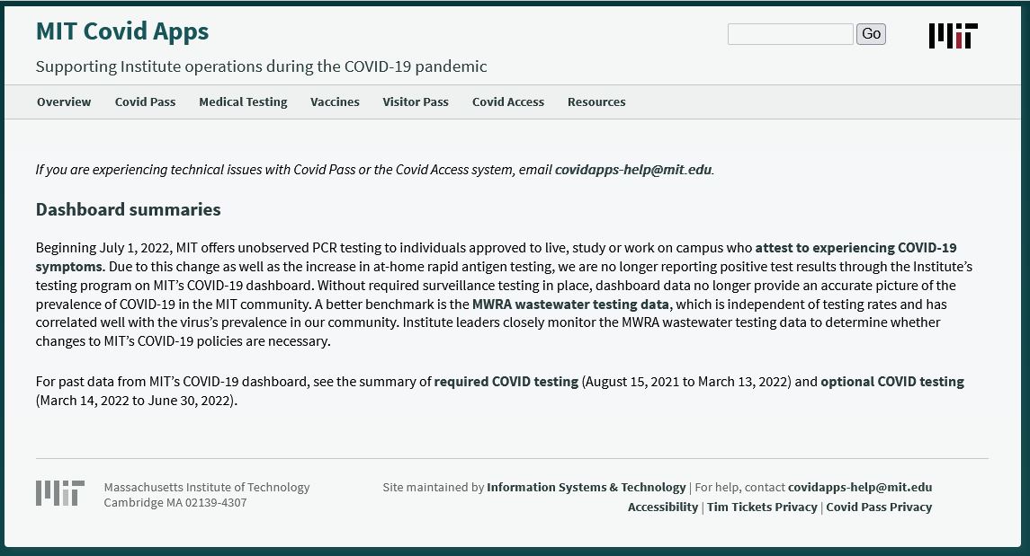Visit Information Systems & Technology link
The image size is (1030, 556).
(x=586, y=487)
